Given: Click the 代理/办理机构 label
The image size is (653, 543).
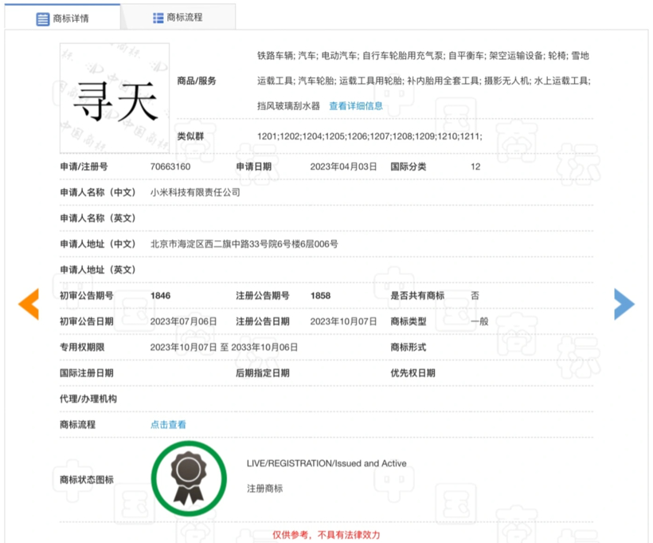Looking at the screenshot, I should tap(88, 399).
